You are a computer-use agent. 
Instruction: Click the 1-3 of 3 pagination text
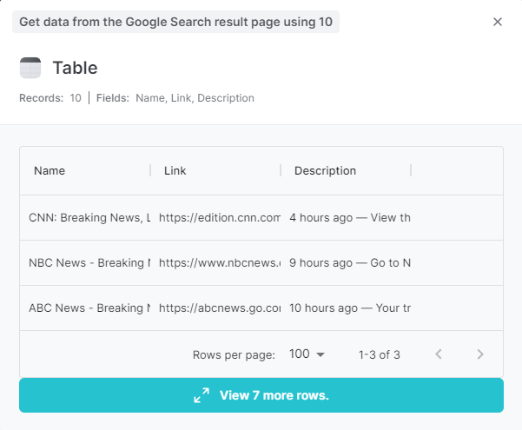[380, 354]
